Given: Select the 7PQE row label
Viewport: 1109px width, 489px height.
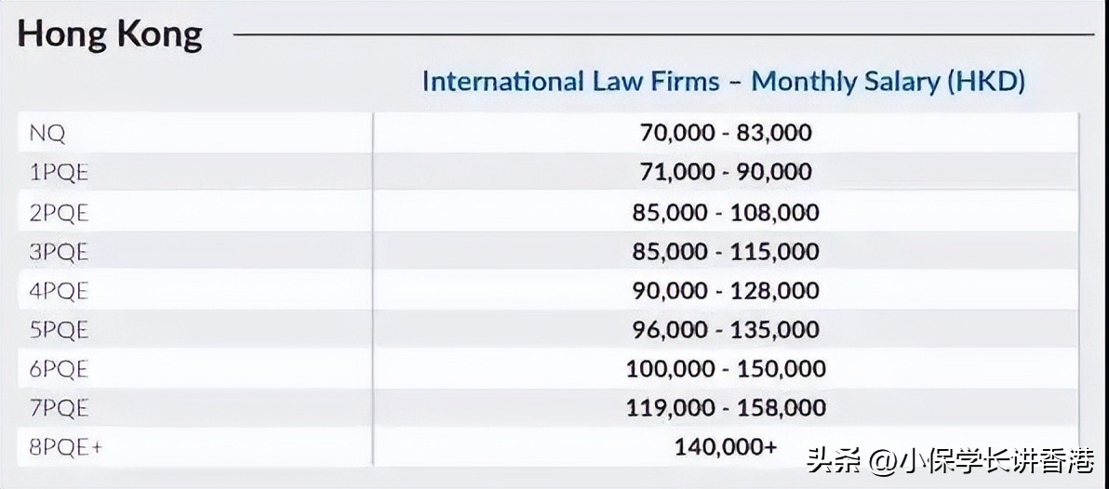Looking at the screenshot, I should pos(58,408).
